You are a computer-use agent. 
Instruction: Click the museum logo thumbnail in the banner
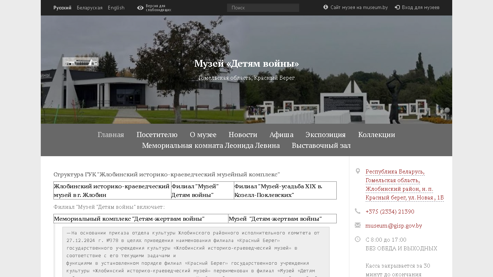[x=80, y=62]
